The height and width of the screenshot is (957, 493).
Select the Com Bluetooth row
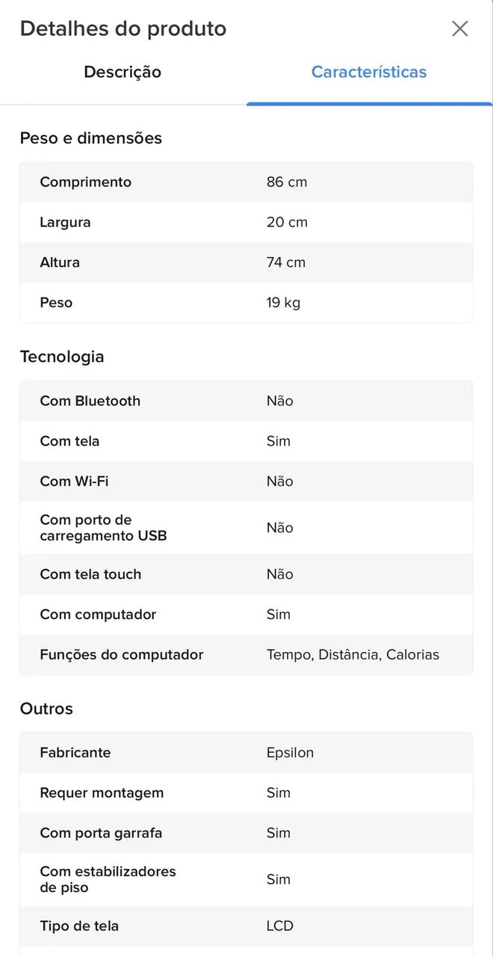point(246,401)
